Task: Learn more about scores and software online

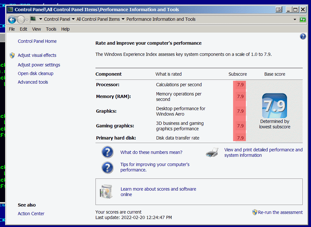Action: point(158,192)
